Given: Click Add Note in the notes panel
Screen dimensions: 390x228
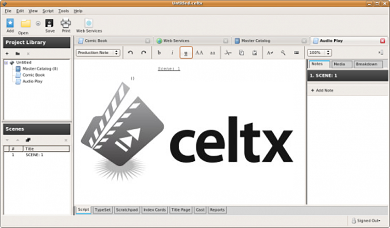Looking at the screenshot, I should point(323,90).
